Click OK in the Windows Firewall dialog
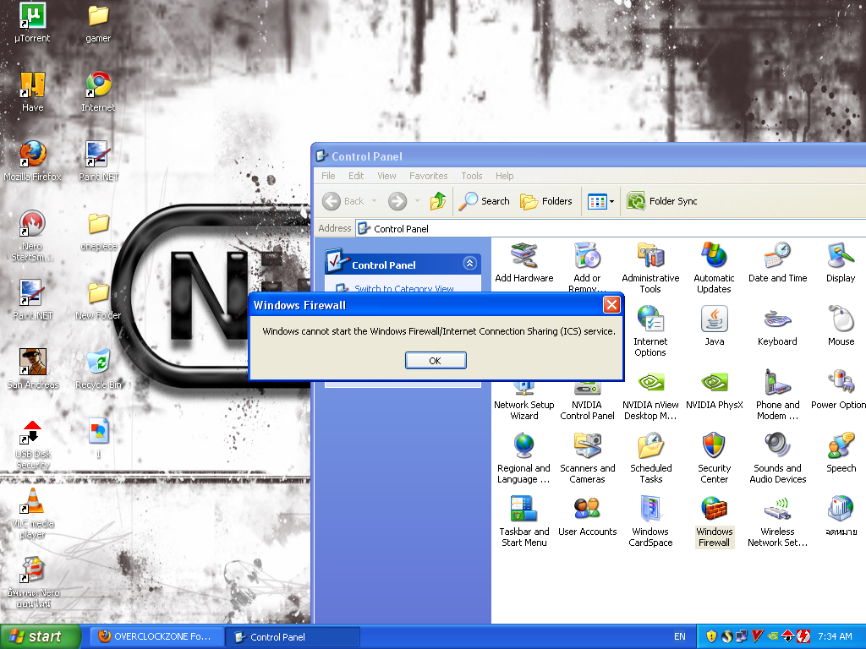Screen dimensions: 866x649 point(436,360)
